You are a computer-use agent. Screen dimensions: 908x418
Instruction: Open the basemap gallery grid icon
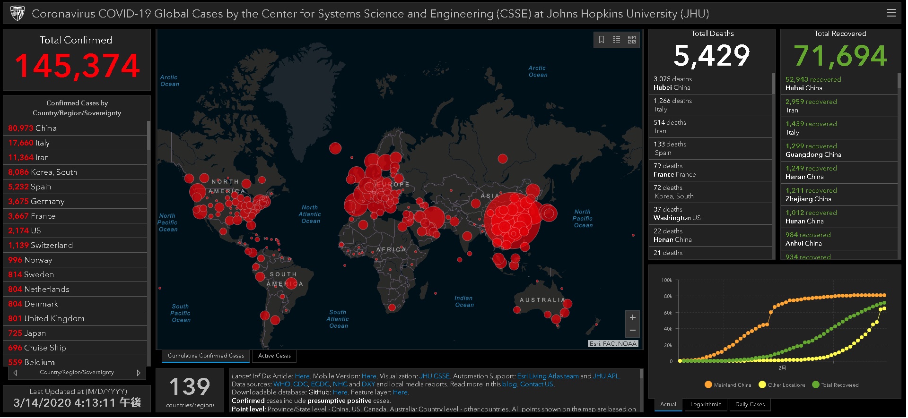[x=632, y=40]
